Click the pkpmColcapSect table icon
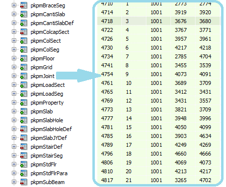226x187 pixels. [x=24, y=32]
